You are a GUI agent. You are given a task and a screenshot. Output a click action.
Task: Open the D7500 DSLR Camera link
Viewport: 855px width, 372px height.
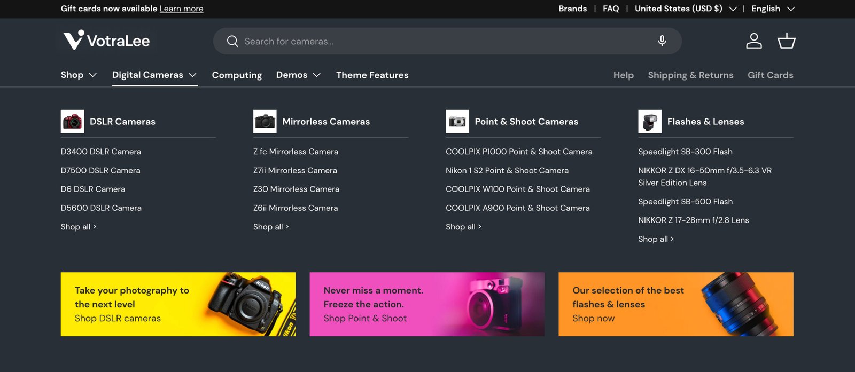coord(100,170)
